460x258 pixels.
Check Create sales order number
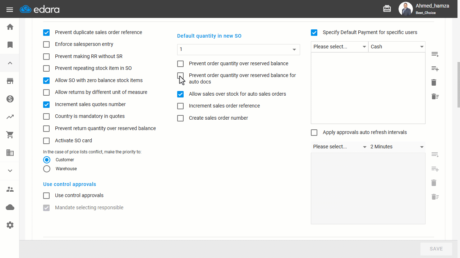[x=180, y=118]
